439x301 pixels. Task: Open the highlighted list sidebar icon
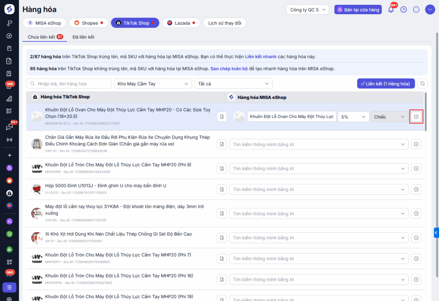point(9,288)
